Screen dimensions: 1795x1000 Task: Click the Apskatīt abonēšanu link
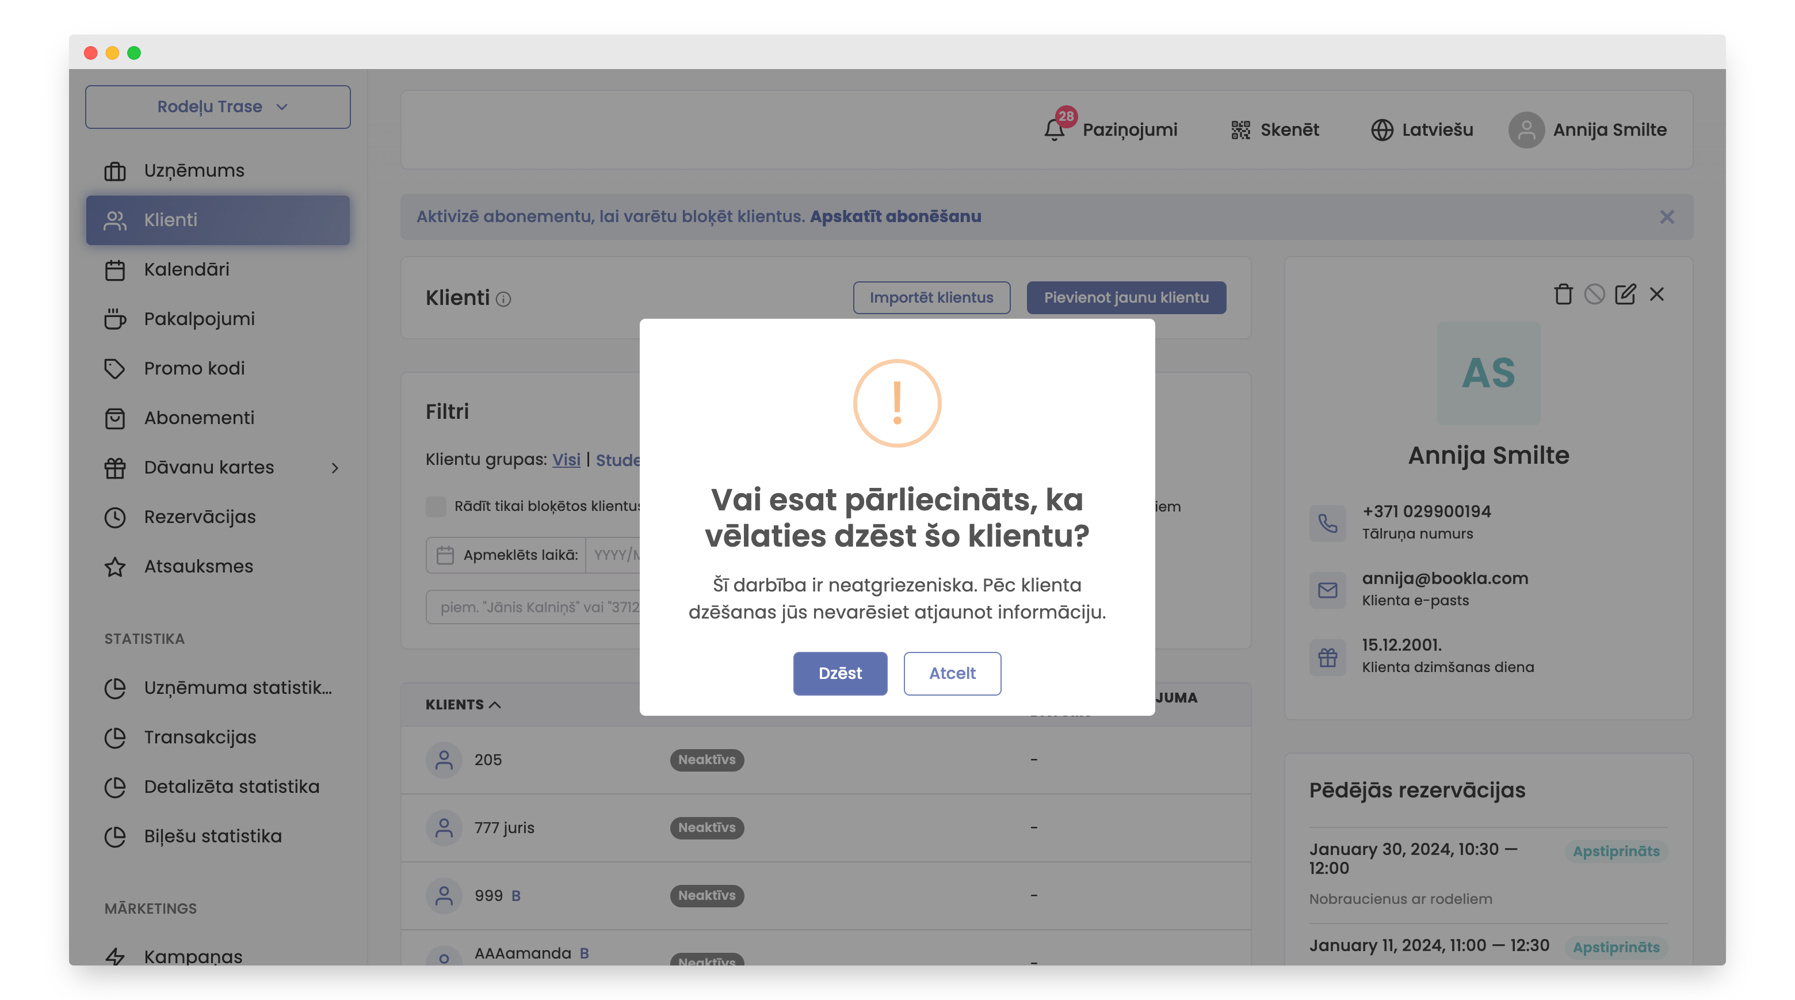pyautogui.click(x=895, y=217)
